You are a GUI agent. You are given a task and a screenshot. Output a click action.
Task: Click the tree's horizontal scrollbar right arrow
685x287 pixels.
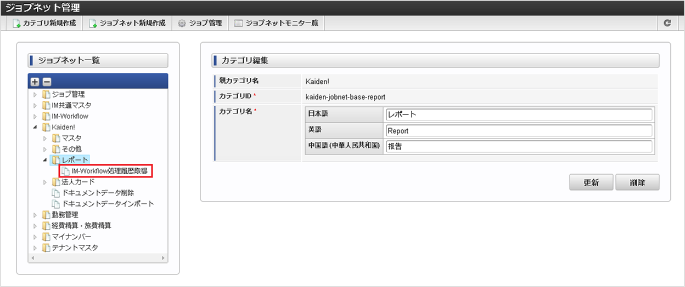(164, 257)
